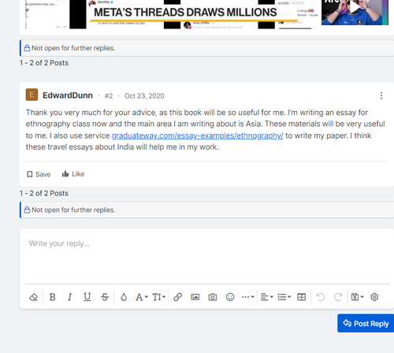Screen dimensions: 394x353
Task: Open the Meta's Threads Draws Millions banner
Action: [x=185, y=13]
